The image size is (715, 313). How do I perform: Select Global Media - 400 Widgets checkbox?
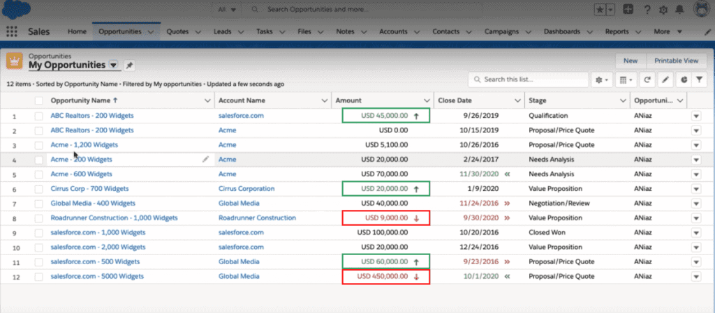39,204
